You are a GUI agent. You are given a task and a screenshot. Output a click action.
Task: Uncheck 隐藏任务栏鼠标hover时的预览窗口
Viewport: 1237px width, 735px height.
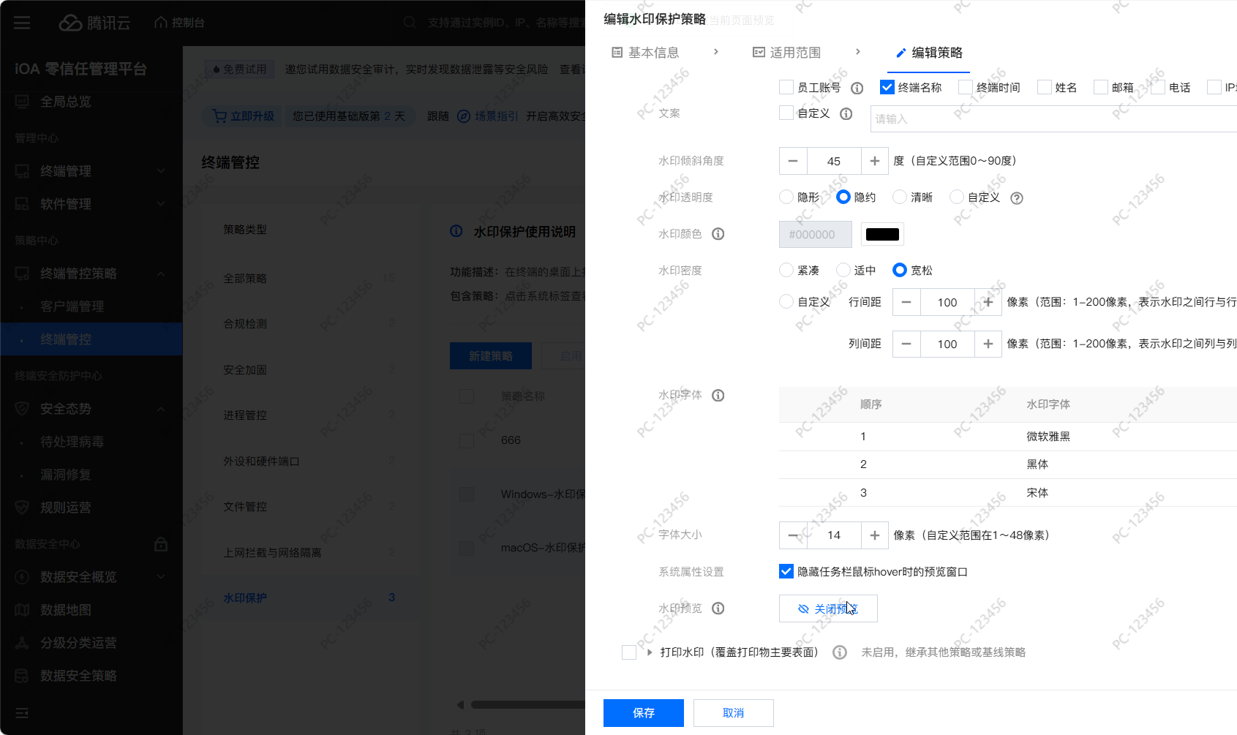786,571
